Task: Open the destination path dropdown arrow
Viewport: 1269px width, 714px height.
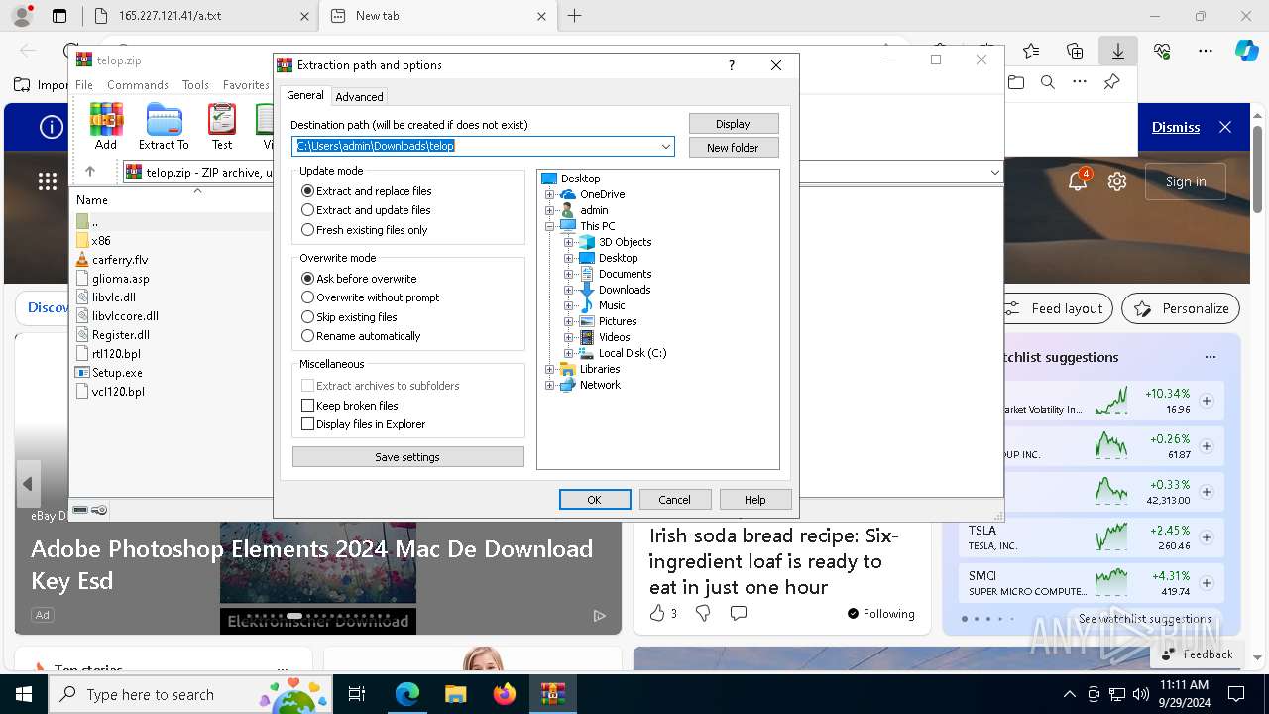Action: (666, 147)
